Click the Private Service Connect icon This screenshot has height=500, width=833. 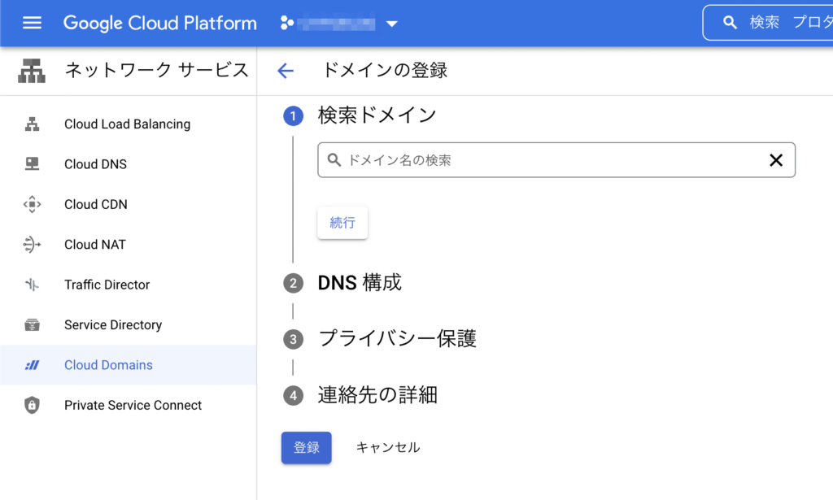(x=33, y=405)
